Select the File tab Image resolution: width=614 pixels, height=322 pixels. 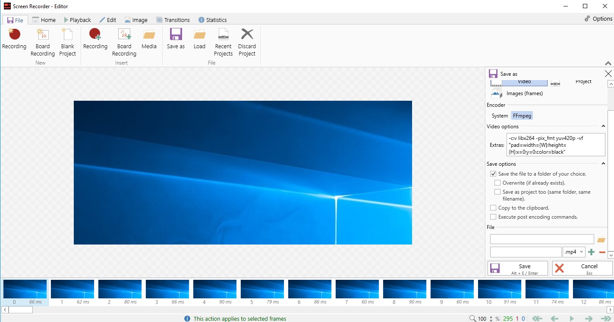[16, 20]
